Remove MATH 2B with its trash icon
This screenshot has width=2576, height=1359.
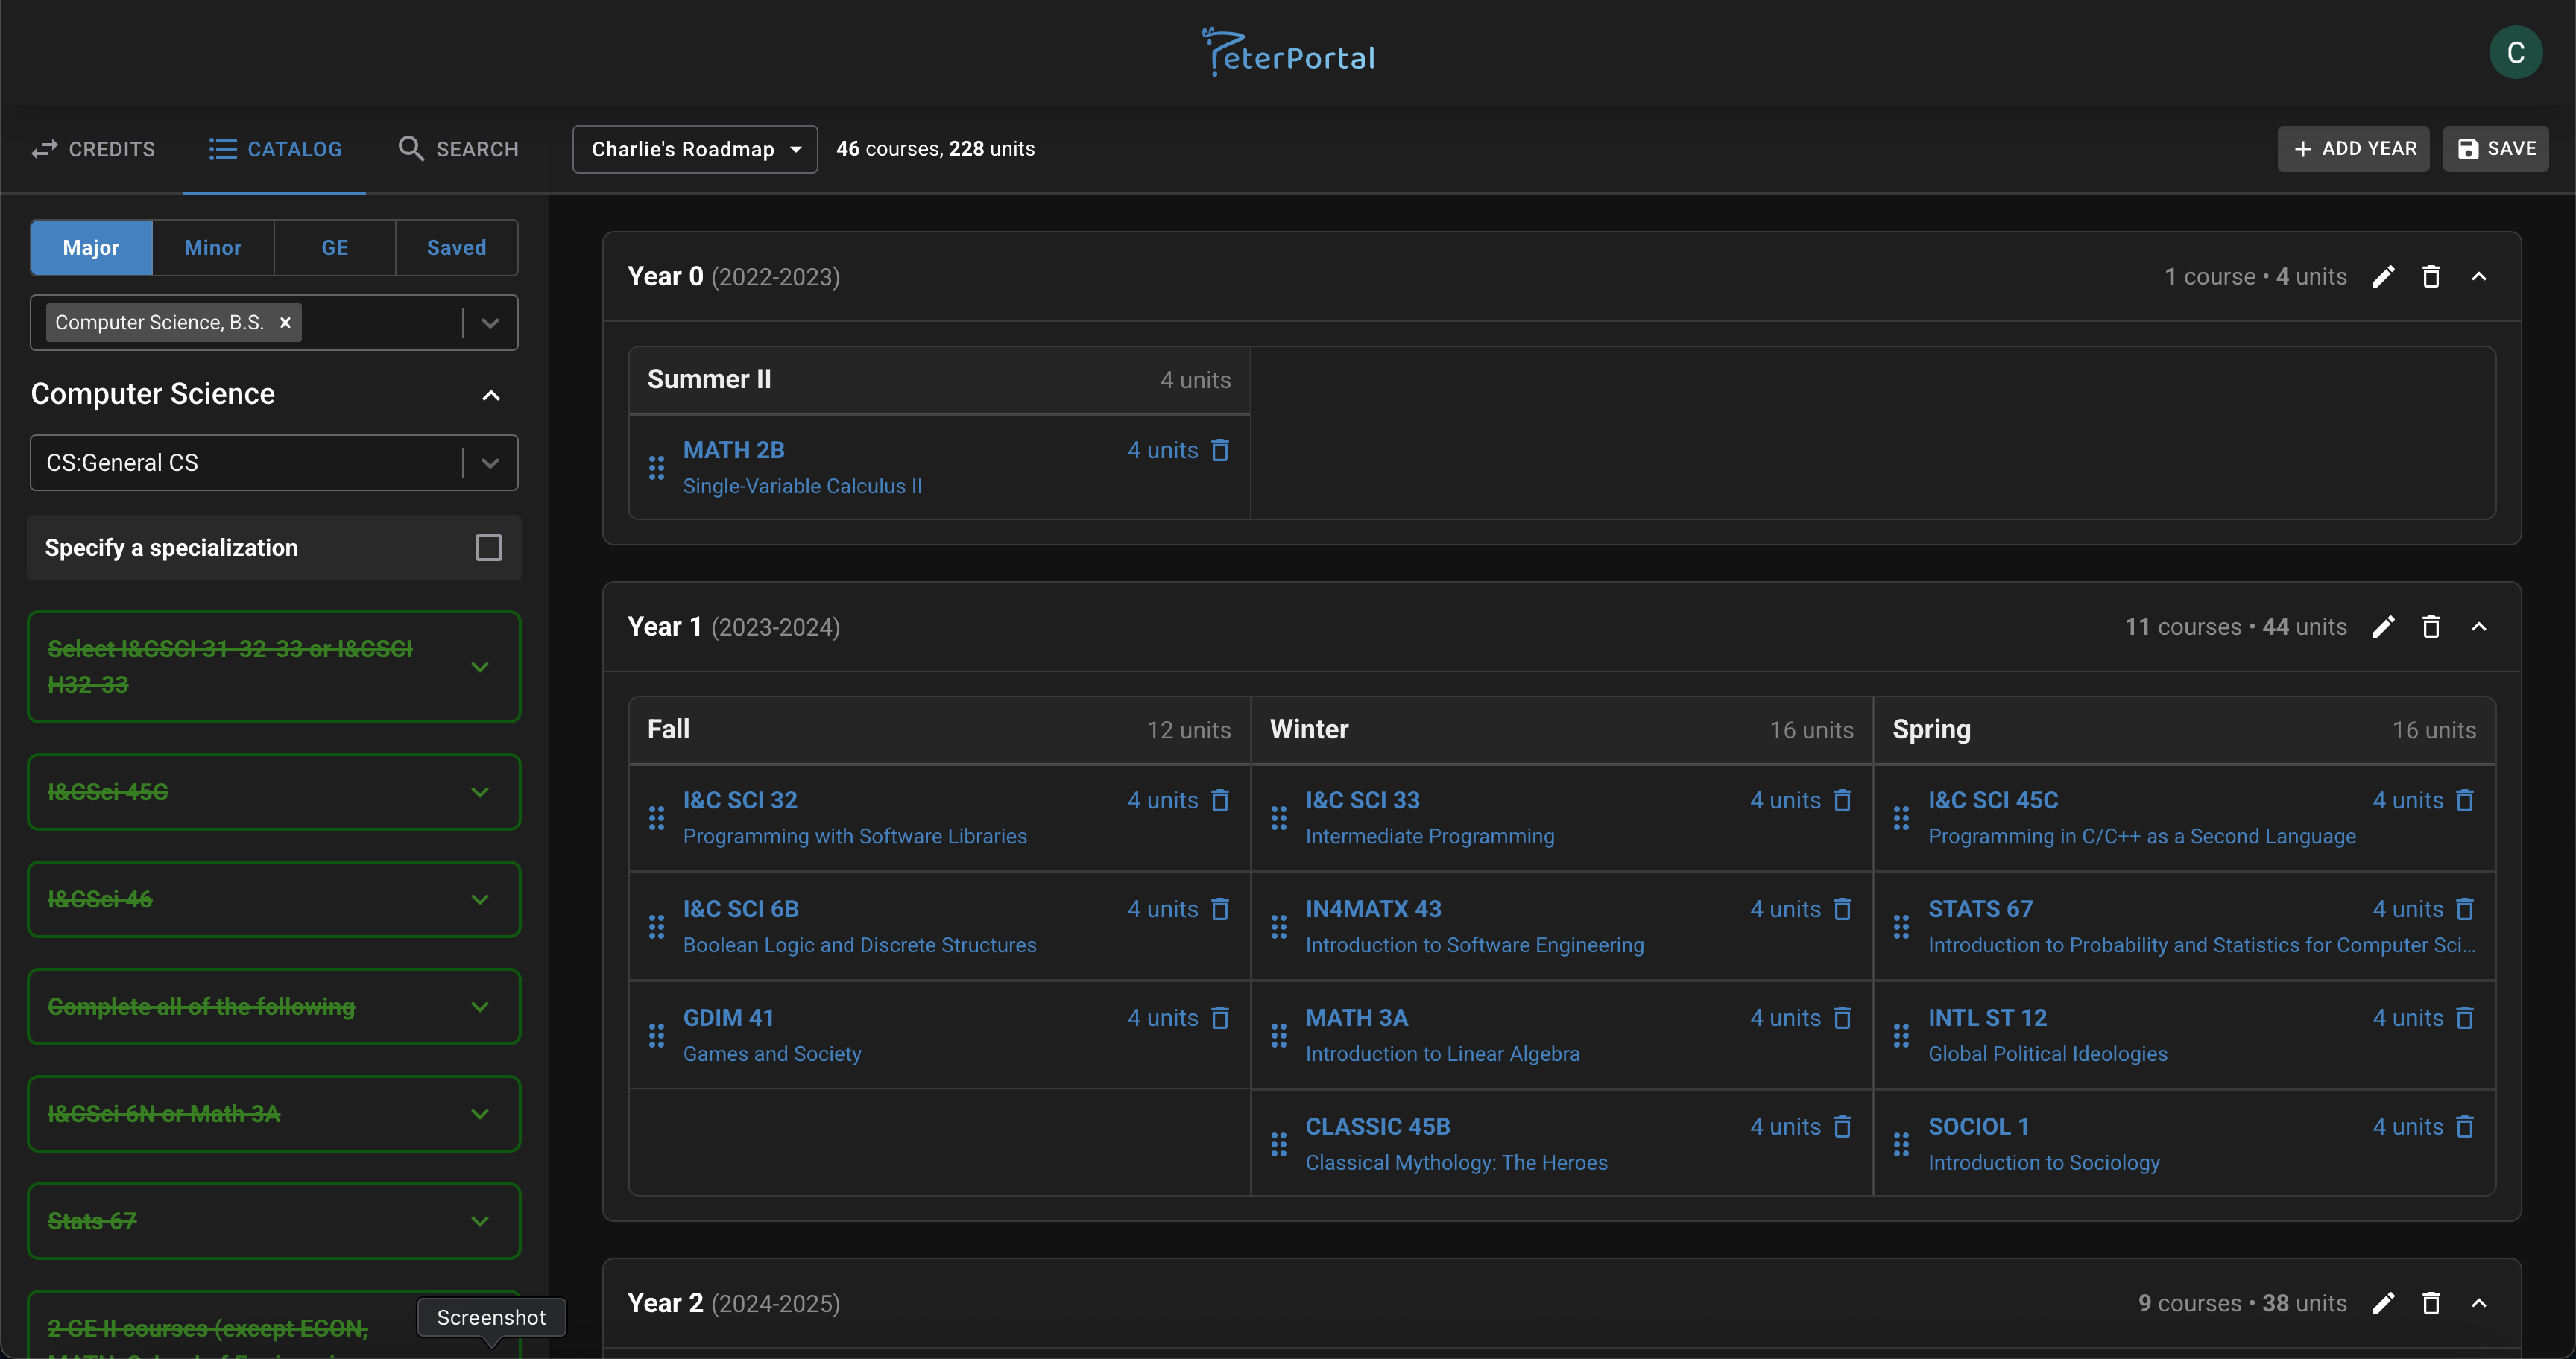point(1220,451)
